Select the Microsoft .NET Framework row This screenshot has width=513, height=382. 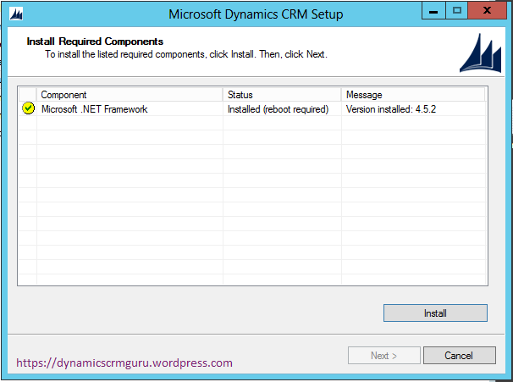tap(94, 109)
